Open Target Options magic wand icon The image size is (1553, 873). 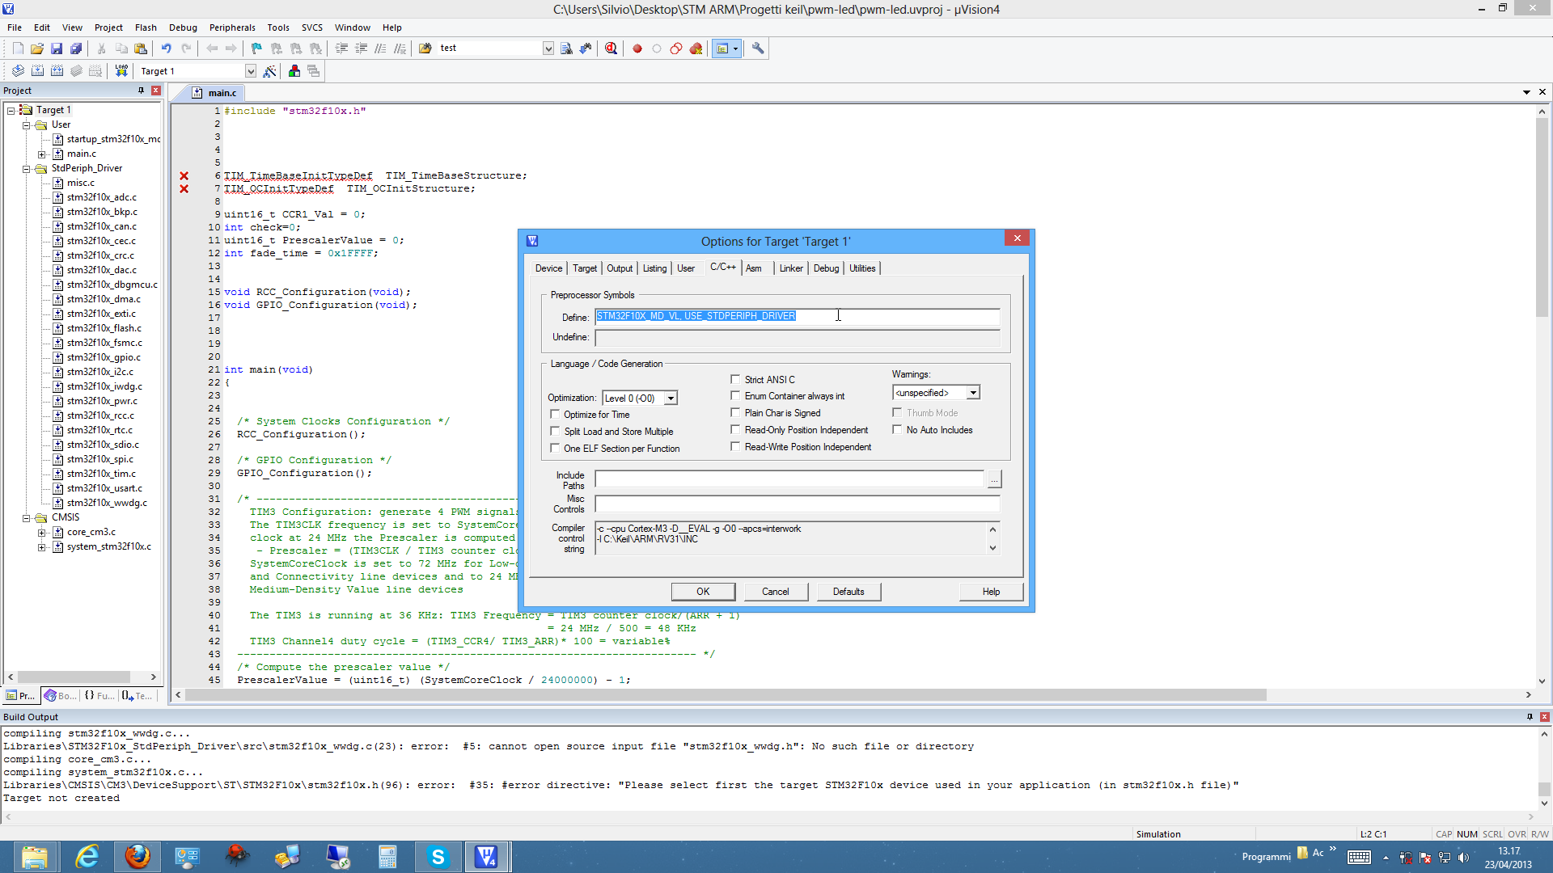coord(270,71)
